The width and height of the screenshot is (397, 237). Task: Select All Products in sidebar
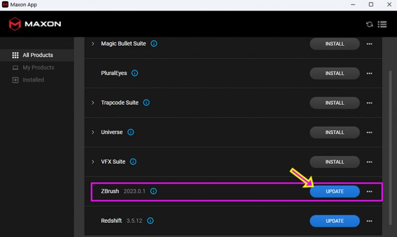(x=37, y=55)
